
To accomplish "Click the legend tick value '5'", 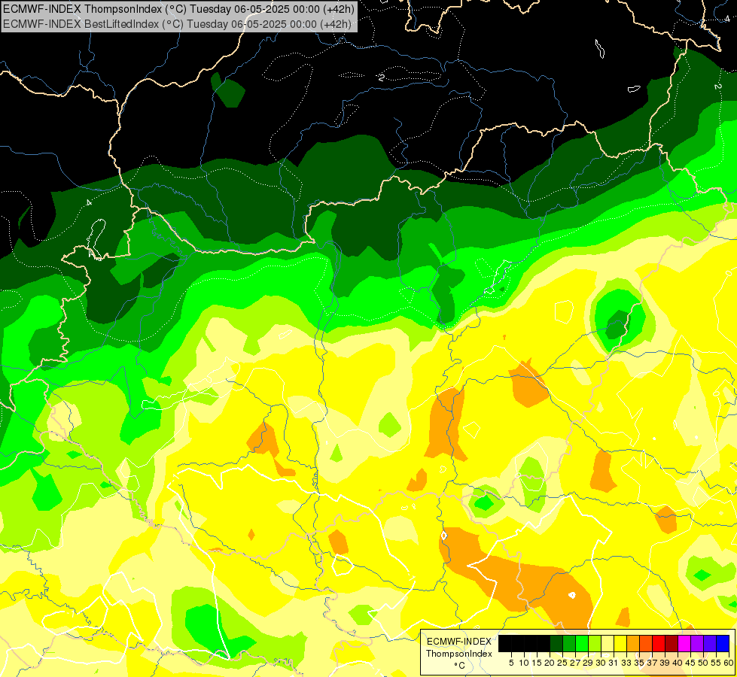I will pos(511,663).
